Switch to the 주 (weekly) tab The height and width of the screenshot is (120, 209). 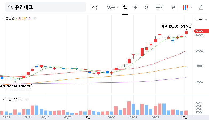136,7
